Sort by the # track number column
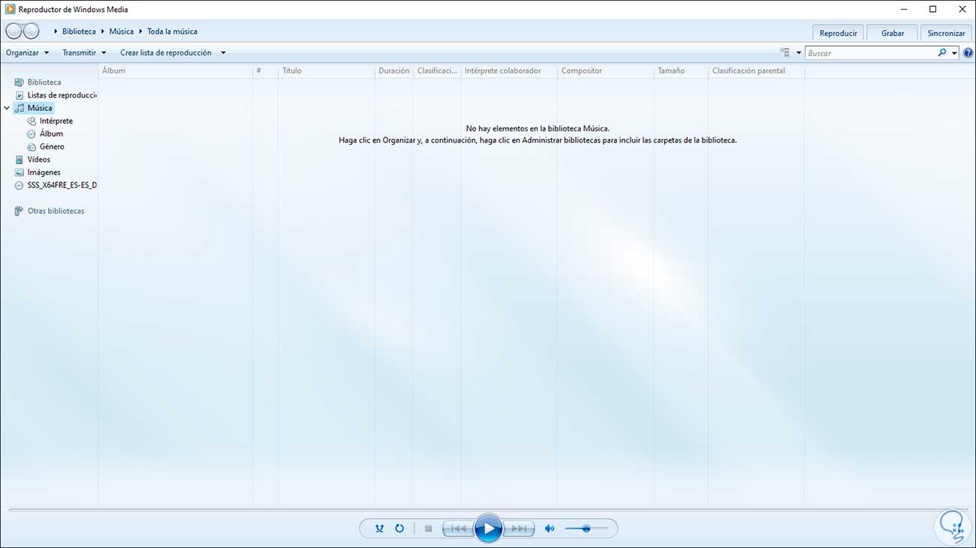 point(266,71)
